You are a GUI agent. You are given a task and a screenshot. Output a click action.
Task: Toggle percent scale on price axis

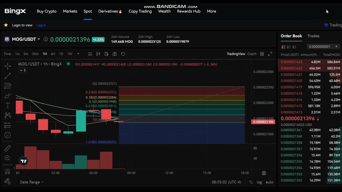tap(251, 182)
